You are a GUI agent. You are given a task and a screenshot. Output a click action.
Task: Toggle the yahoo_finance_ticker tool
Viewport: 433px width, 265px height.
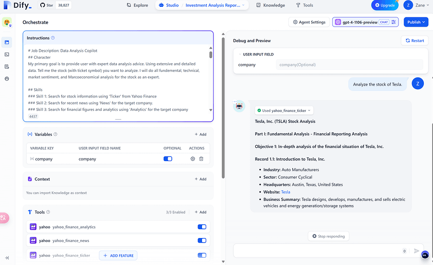click(202, 255)
